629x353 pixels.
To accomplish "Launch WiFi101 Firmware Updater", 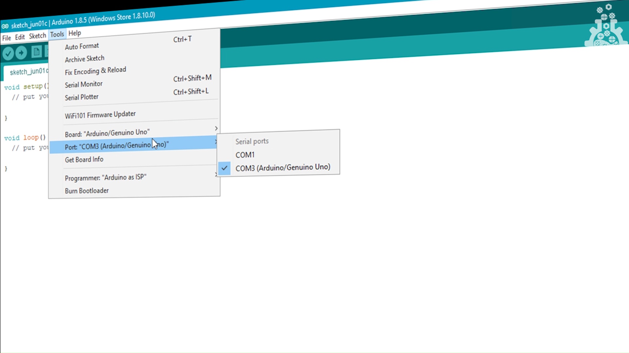I will click(x=134, y=113).
